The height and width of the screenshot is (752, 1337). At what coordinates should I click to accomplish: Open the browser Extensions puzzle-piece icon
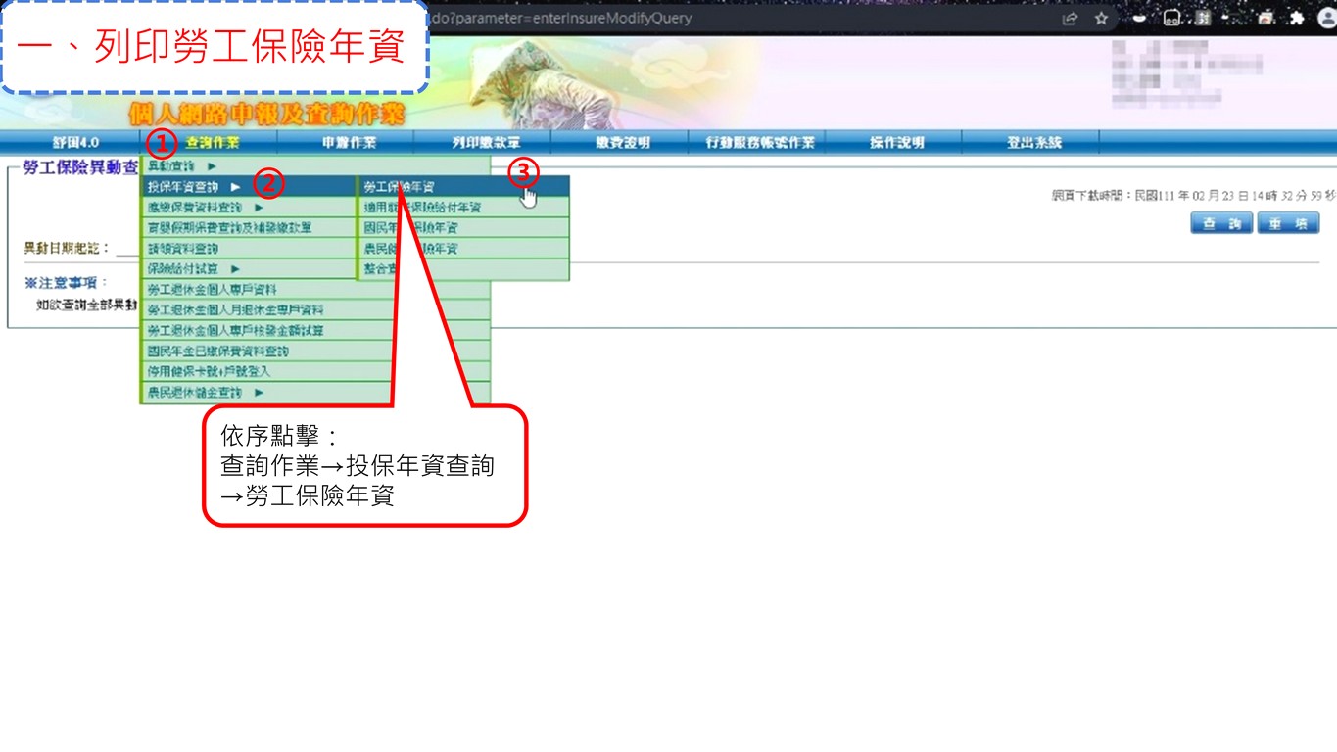coord(1298,18)
